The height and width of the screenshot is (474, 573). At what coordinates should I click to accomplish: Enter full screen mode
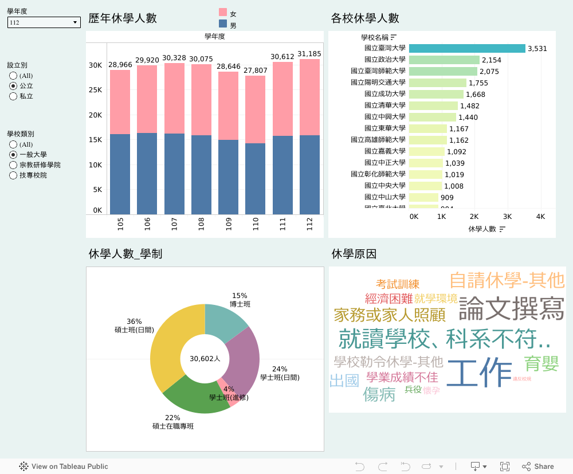(505, 467)
